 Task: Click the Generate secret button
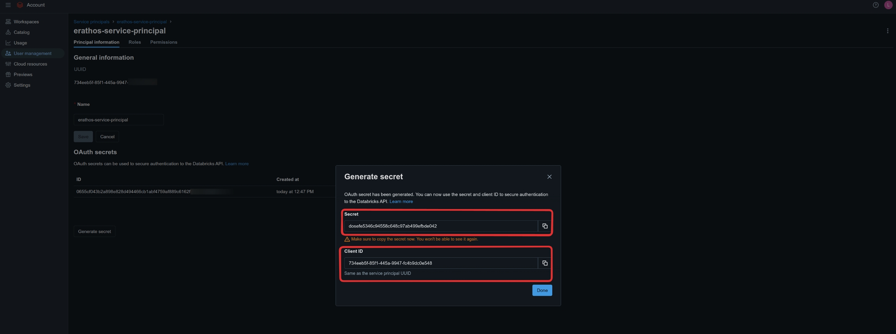point(94,231)
